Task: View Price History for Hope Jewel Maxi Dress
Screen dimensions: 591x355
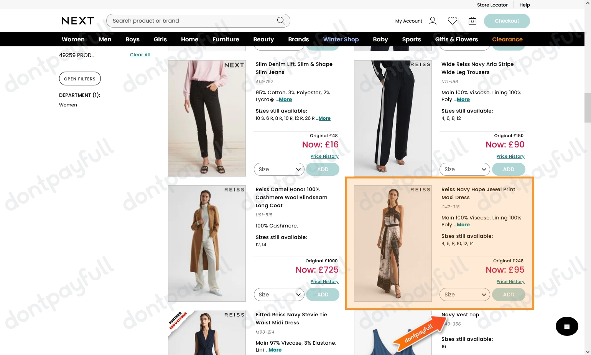Action: (510, 281)
